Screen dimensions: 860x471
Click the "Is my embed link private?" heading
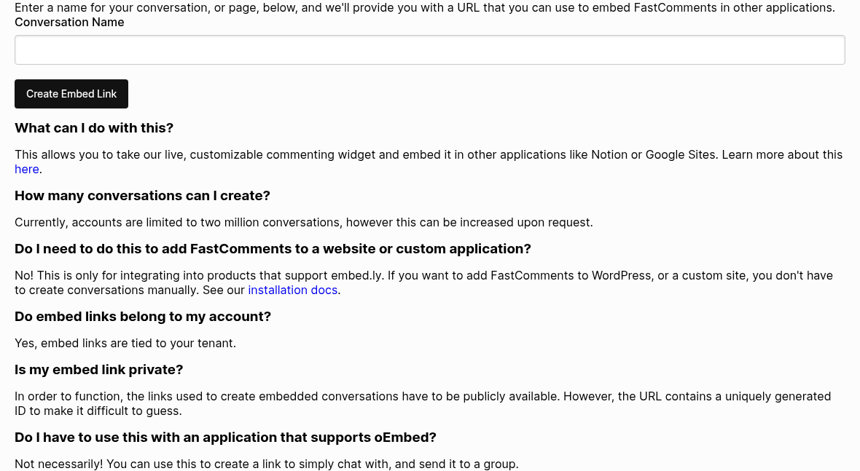click(98, 371)
